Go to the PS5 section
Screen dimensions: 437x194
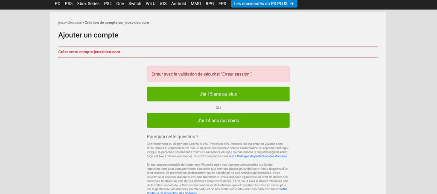pos(69,3)
